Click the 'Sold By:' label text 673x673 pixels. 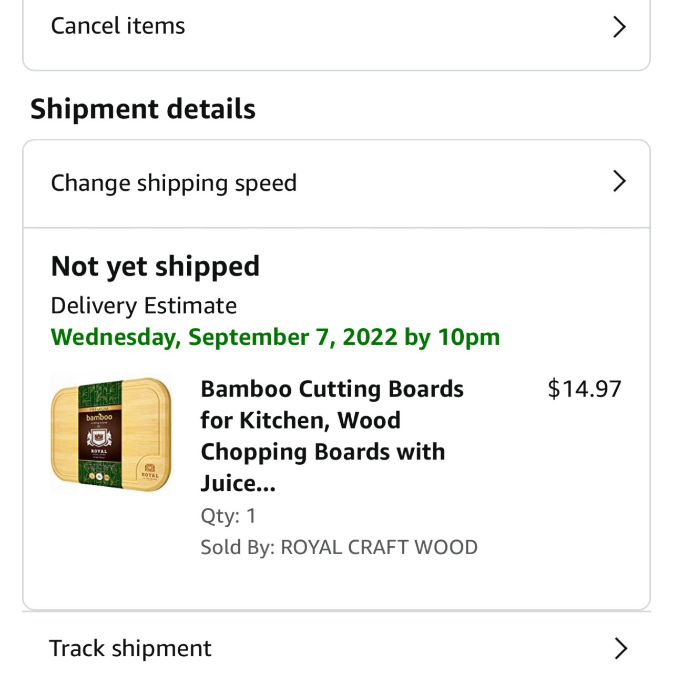238,547
